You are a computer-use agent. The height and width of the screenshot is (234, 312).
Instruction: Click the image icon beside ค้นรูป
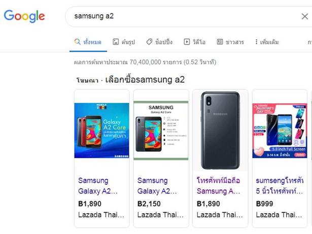116,42
